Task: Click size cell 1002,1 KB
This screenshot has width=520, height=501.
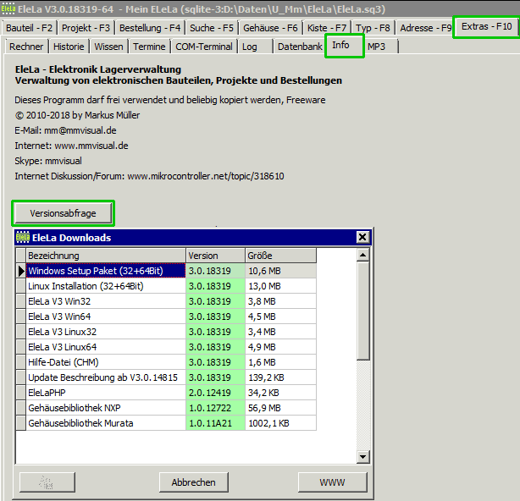Action: point(281,423)
